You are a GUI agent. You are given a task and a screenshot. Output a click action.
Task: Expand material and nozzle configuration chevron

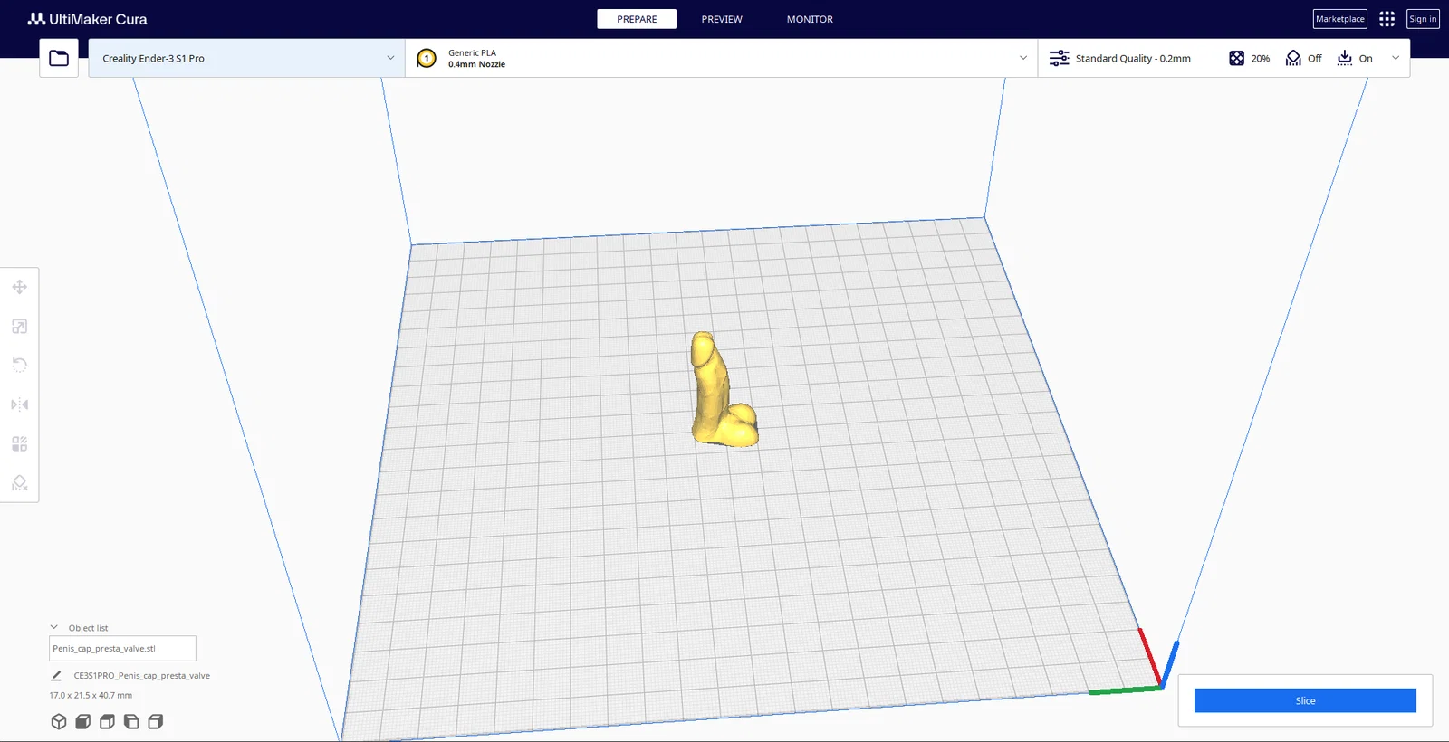pyautogui.click(x=1023, y=58)
